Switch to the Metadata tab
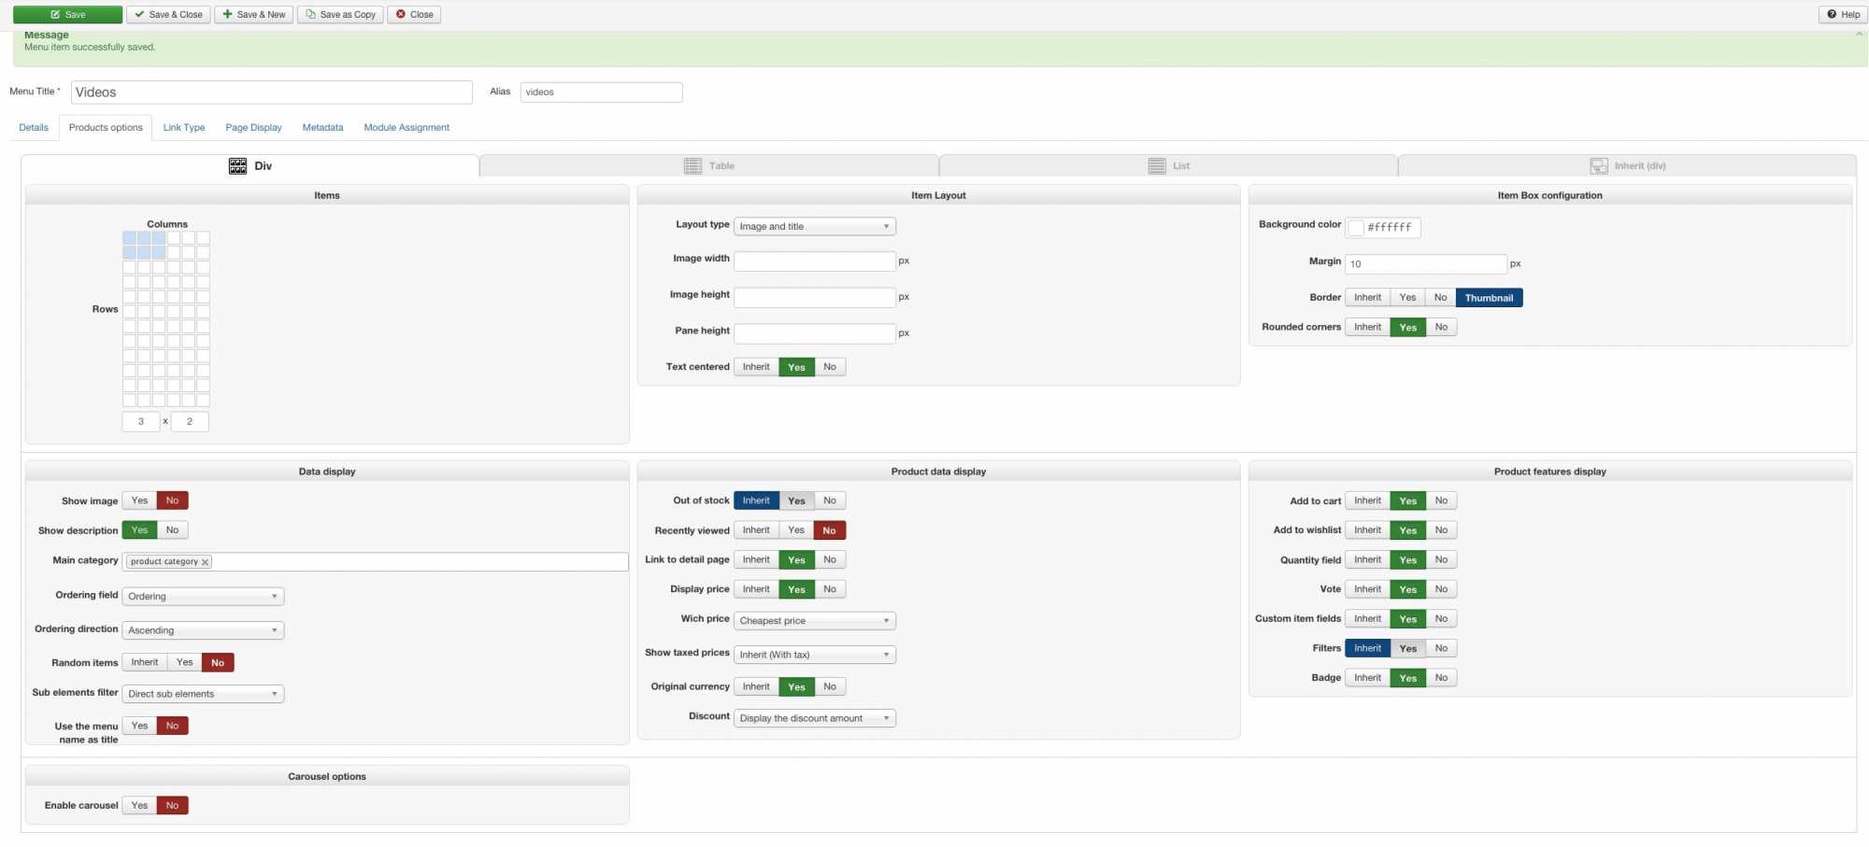This screenshot has height=847, width=1869. click(x=322, y=128)
